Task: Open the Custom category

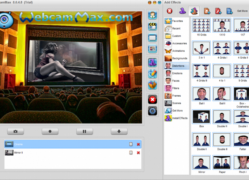Action: pos(177,36)
